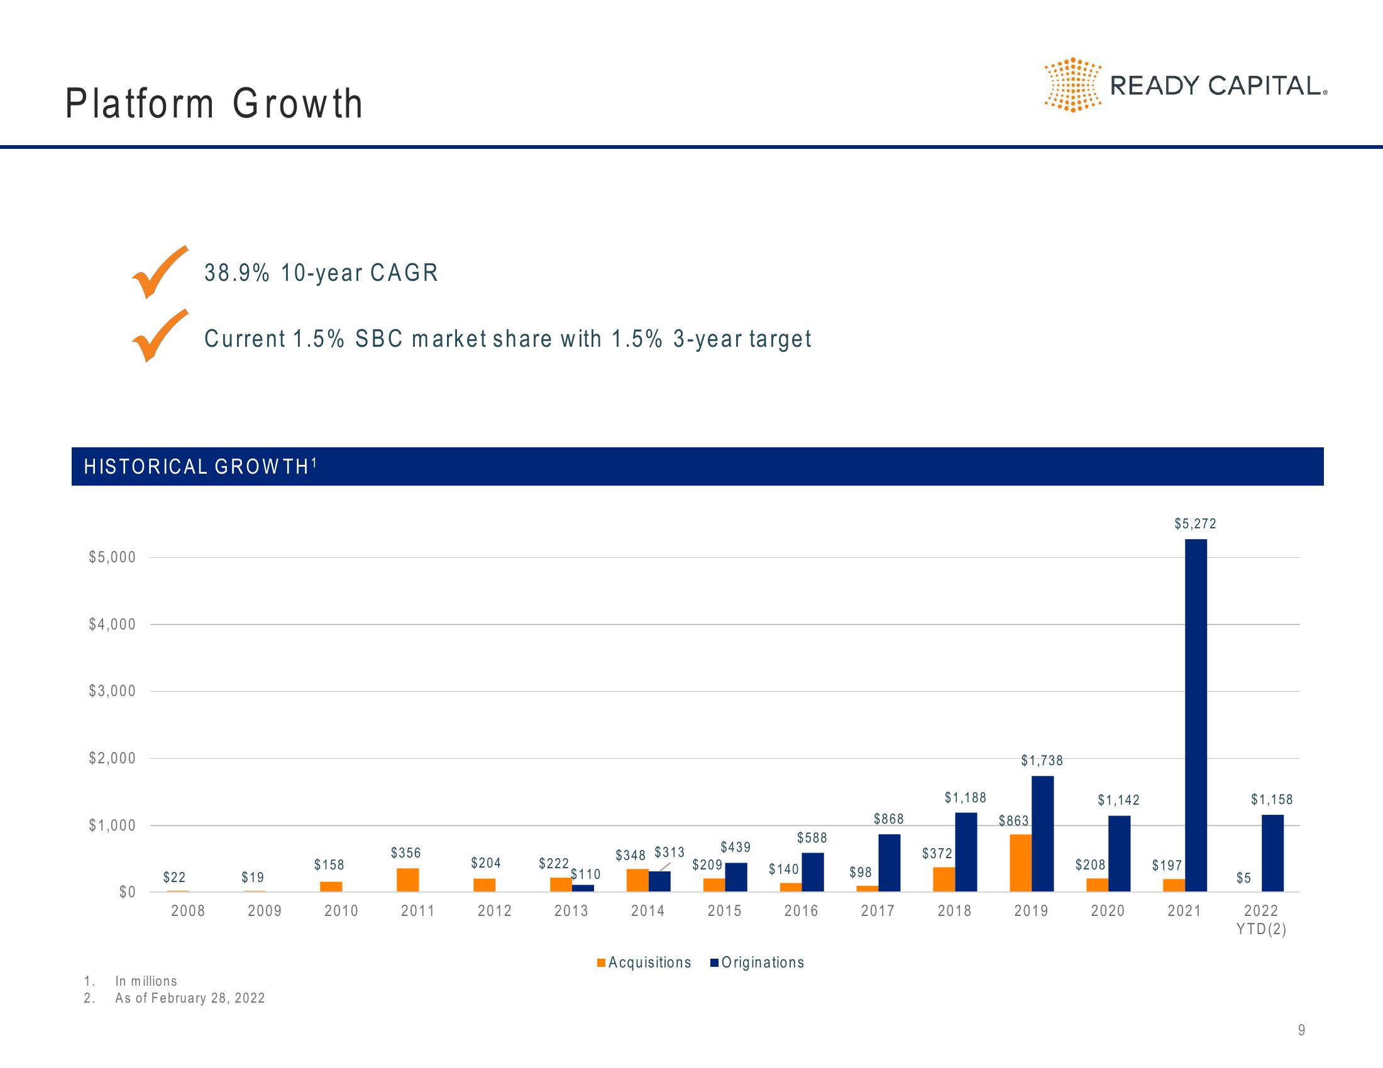Click the $588 data label
The image size is (1383, 1068).
point(812,837)
